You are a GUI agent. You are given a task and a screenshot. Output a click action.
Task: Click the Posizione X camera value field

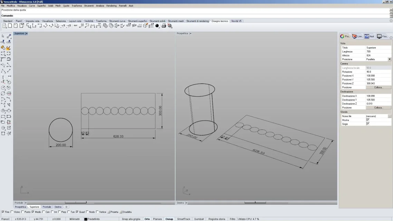(378, 76)
